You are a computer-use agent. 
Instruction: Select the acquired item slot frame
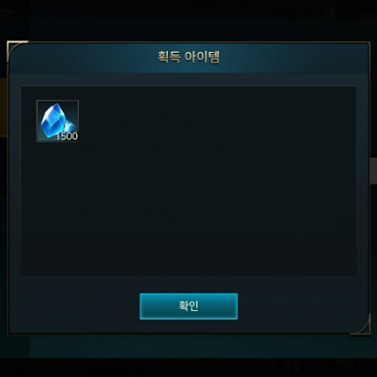[57, 121]
